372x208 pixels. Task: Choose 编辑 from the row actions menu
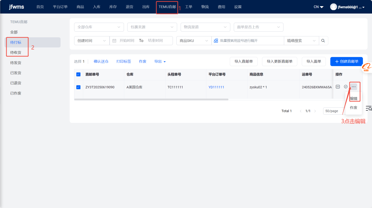[353, 99]
